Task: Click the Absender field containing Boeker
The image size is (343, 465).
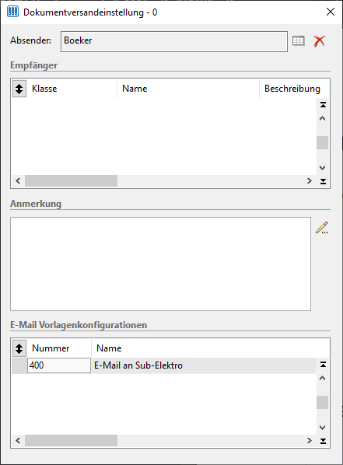Action: (174, 41)
